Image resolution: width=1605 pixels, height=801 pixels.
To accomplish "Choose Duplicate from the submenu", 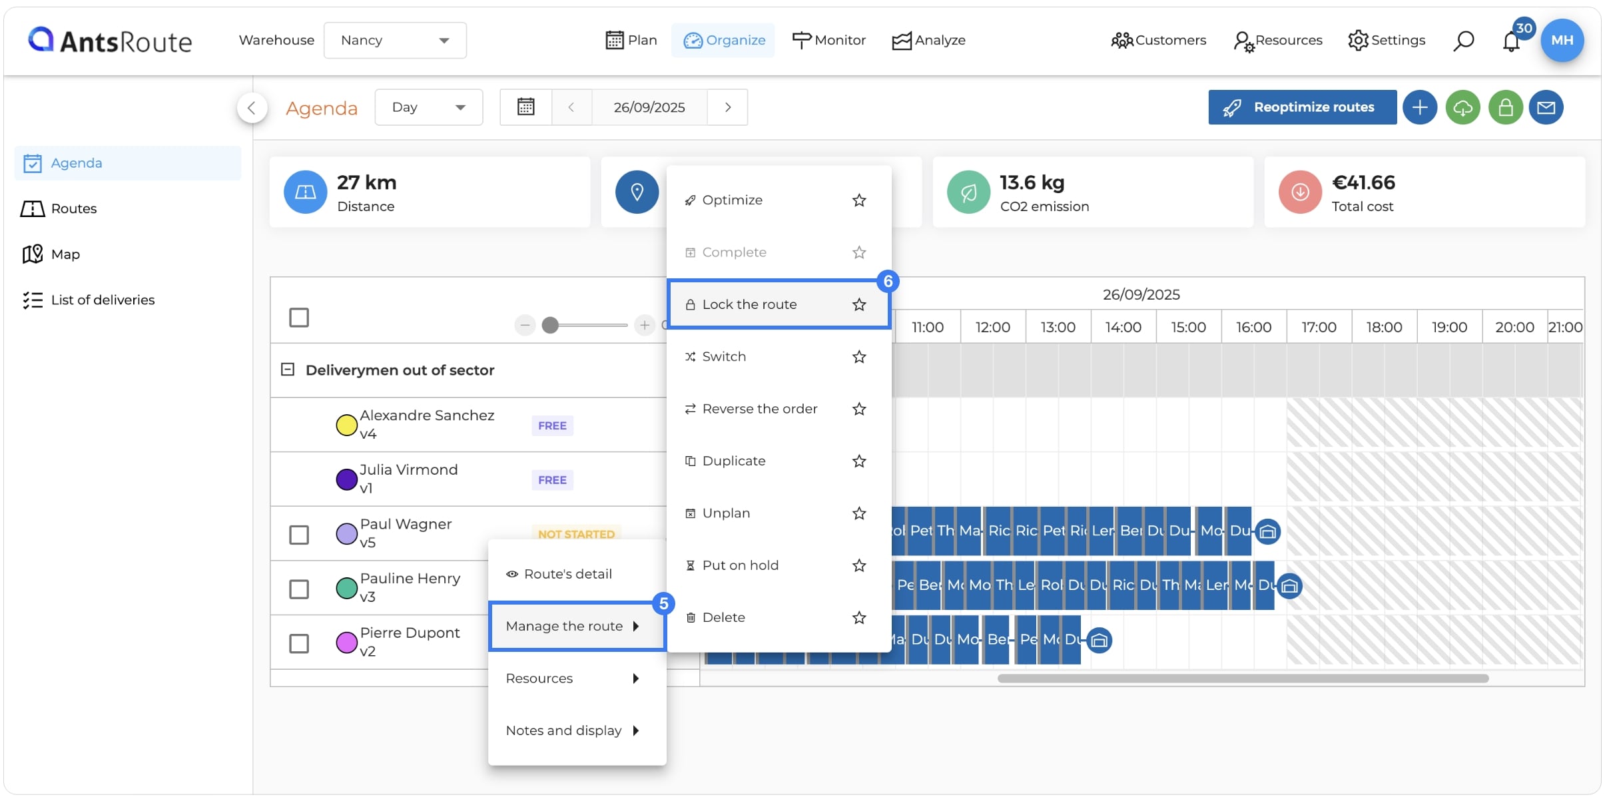I will point(778,461).
